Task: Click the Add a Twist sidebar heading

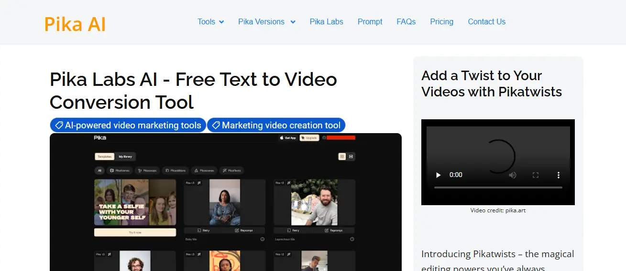Action: coord(492,83)
